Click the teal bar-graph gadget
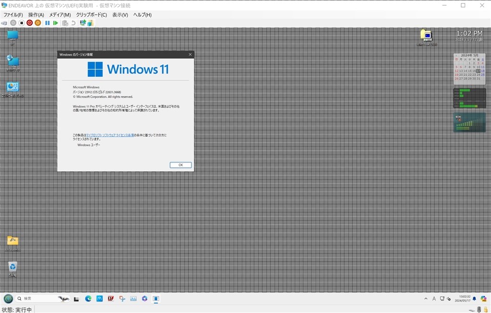This screenshot has width=491, height=313. [x=469, y=122]
